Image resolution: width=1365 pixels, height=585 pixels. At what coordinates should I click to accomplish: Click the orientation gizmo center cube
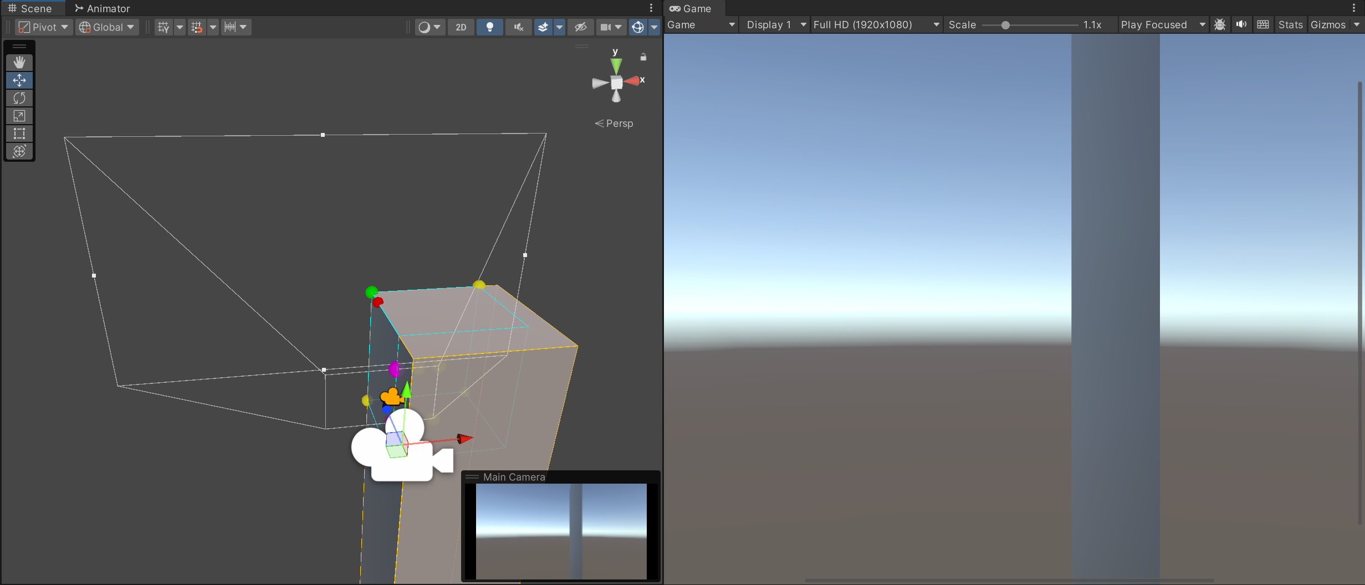point(616,84)
